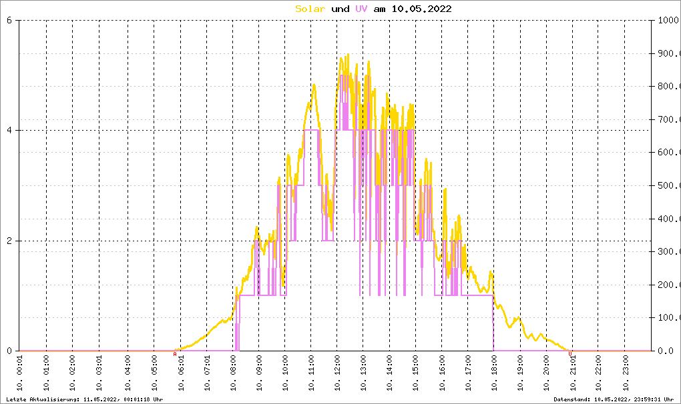681x404 pixels.
Task: Click the word 'und' in the title
Action: pyautogui.click(x=340, y=9)
